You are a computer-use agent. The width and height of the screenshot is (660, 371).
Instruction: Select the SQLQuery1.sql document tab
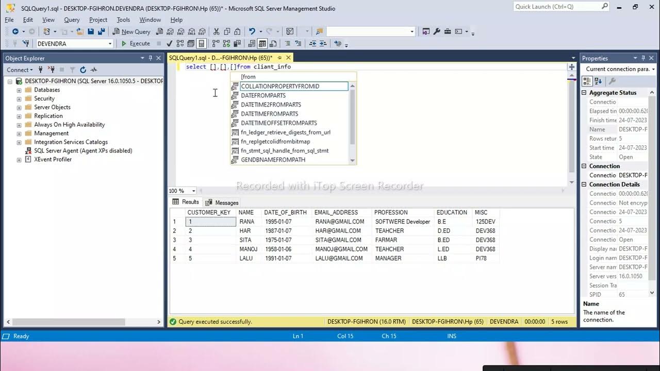coord(221,58)
